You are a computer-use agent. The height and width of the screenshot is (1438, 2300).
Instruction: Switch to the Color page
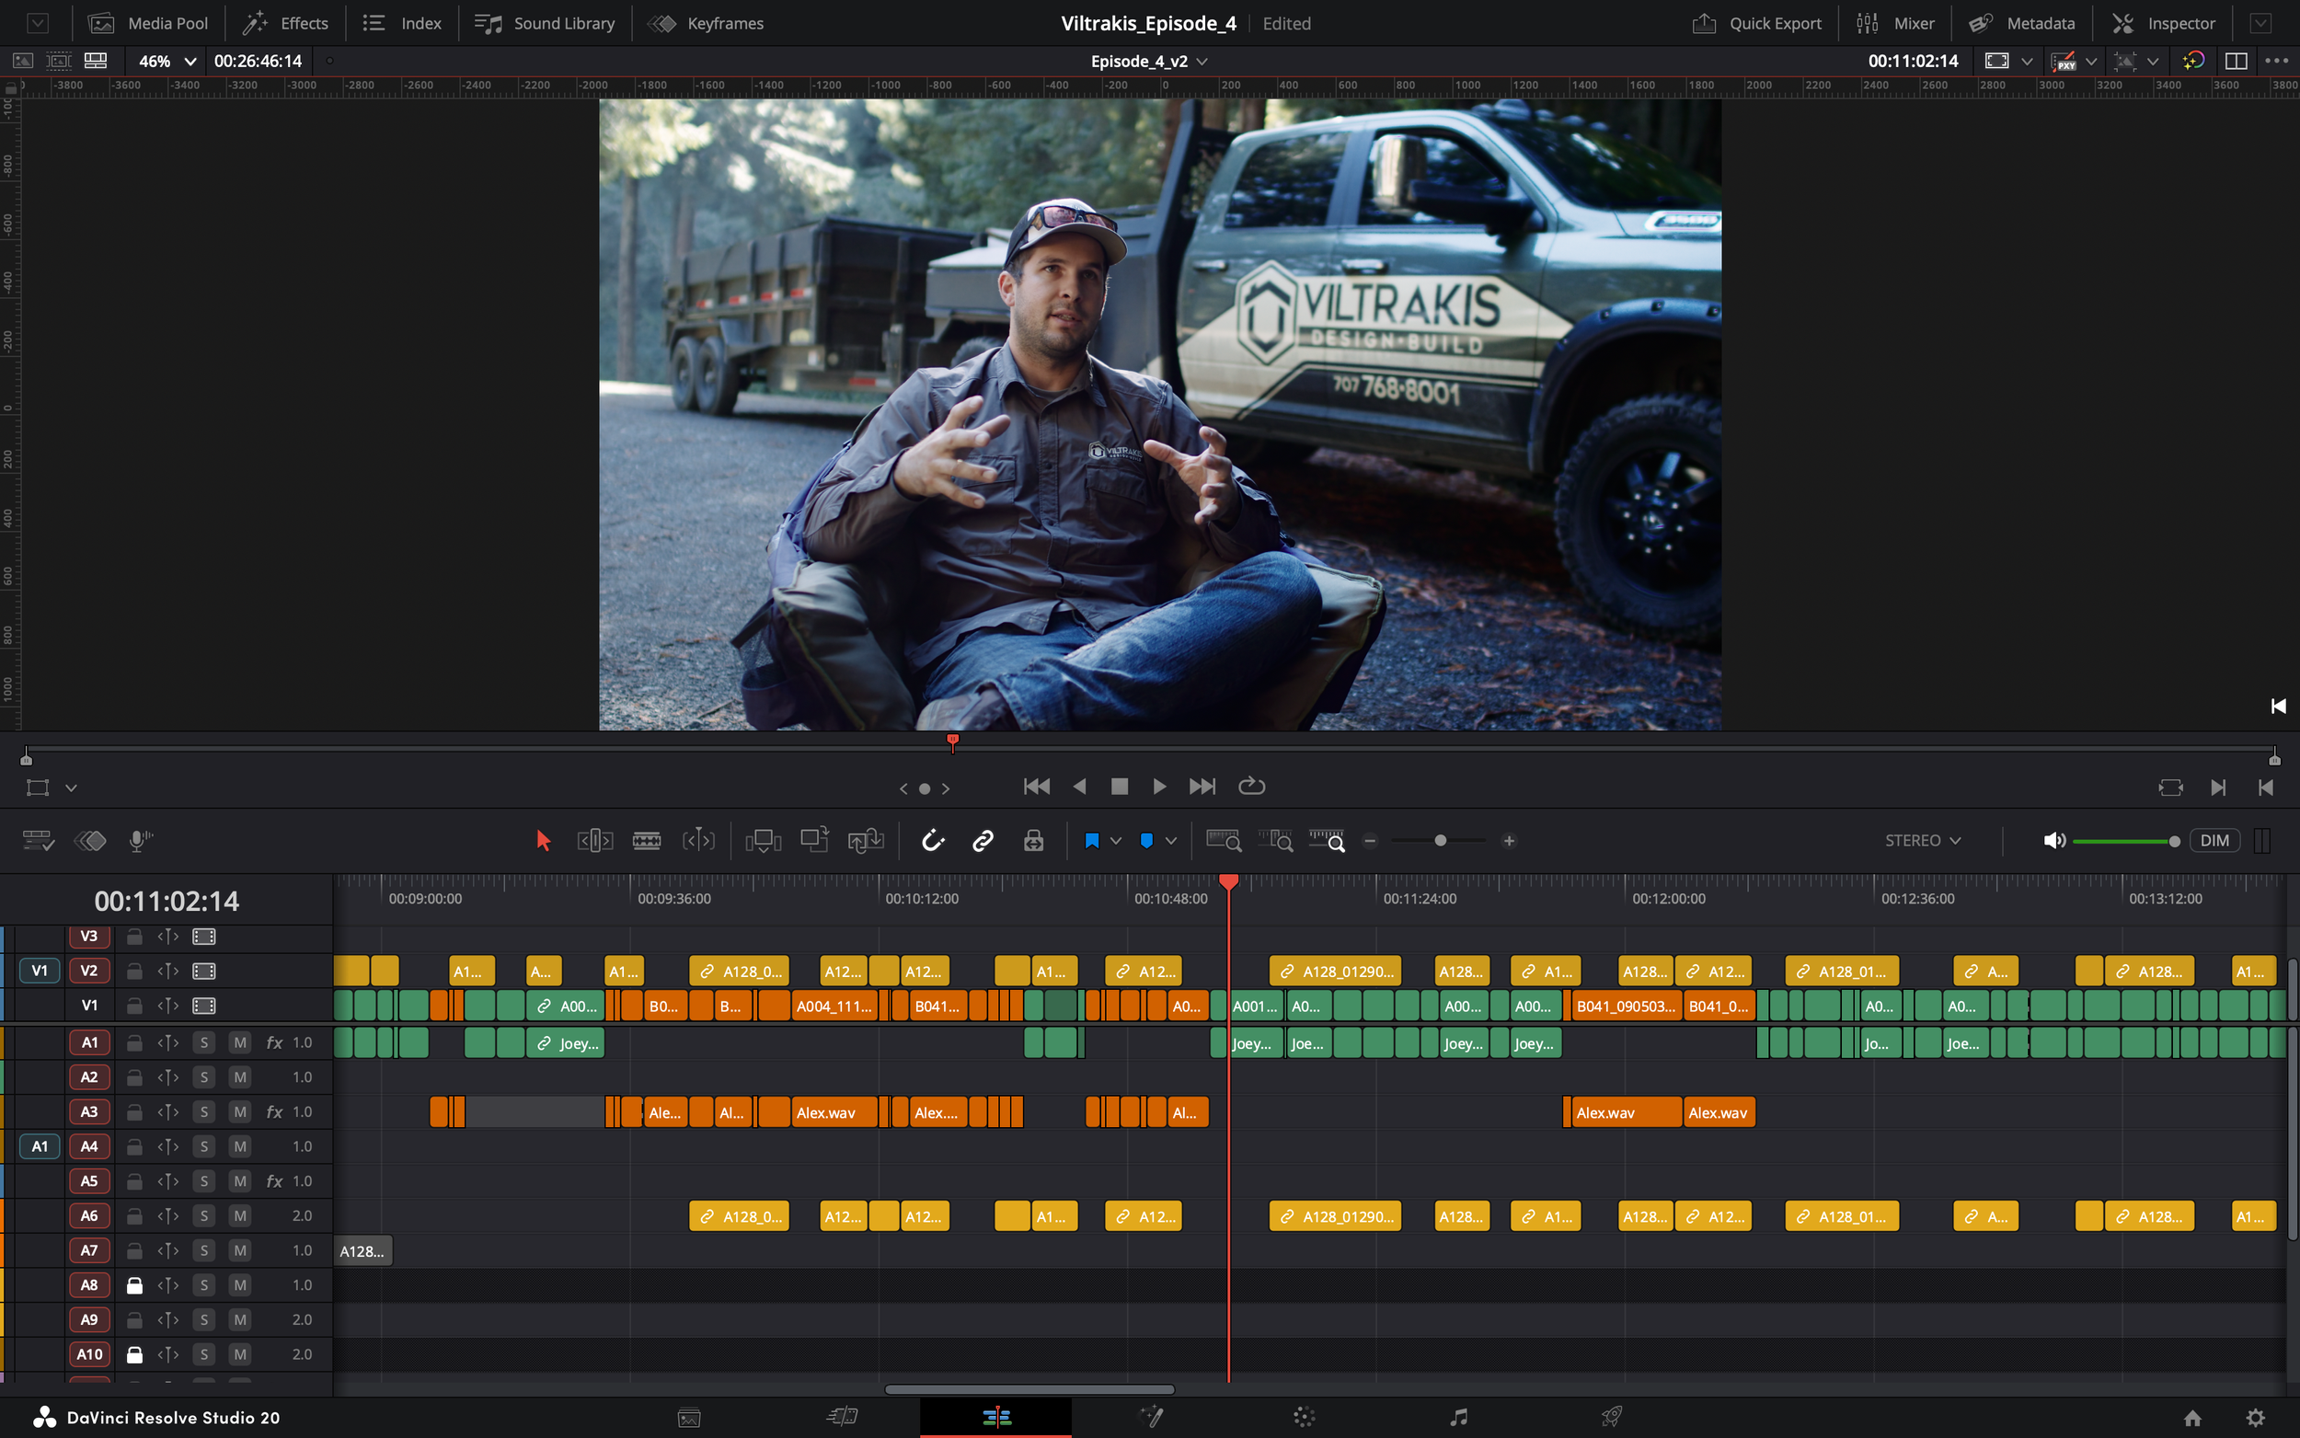[x=1304, y=1417]
